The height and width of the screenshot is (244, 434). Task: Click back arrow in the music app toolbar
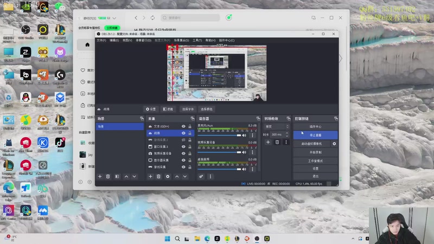pos(136,18)
